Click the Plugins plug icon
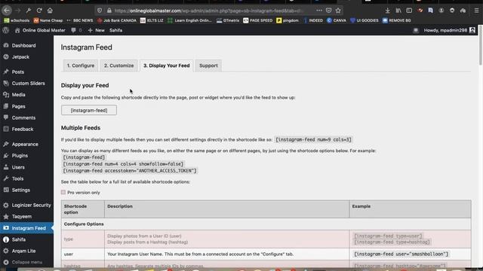This screenshot has width=483, height=271. [6, 156]
